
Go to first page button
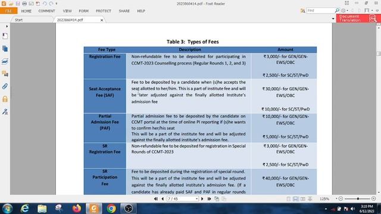(156, 199)
